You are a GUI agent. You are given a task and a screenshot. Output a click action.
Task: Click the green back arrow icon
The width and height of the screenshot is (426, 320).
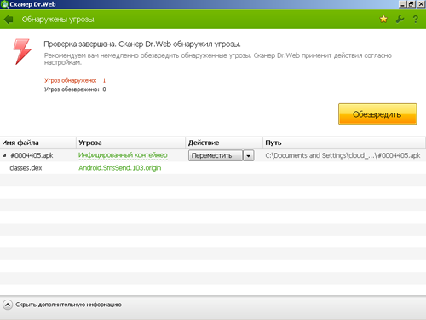9,20
